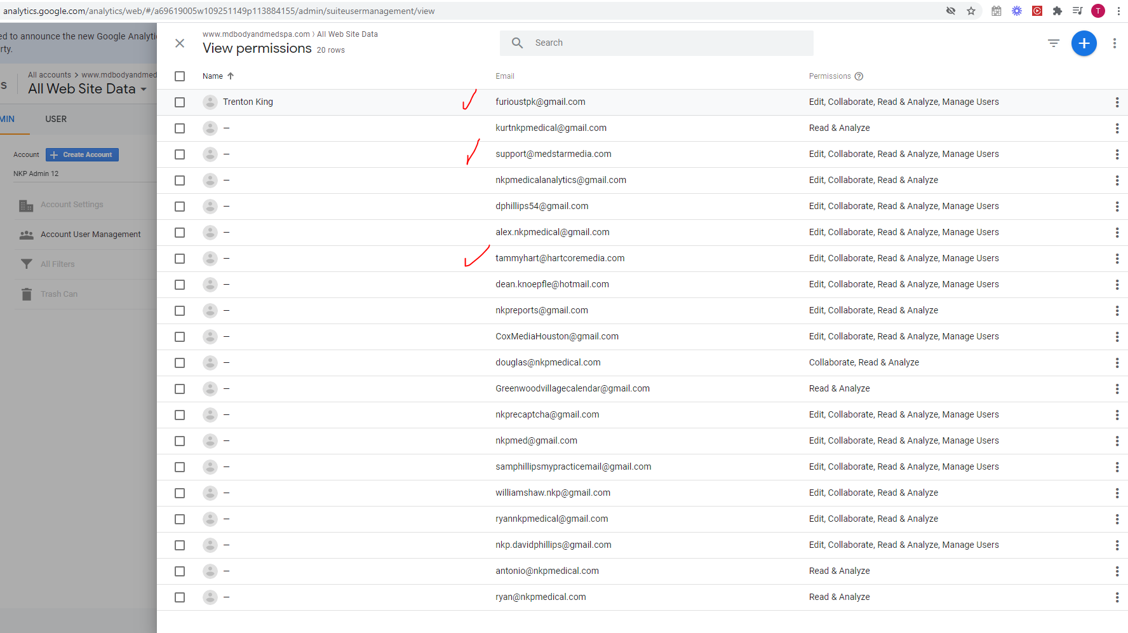Image resolution: width=1128 pixels, height=633 pixels.
Task: Click the Create Account button
Action: [x=82, y=155]
